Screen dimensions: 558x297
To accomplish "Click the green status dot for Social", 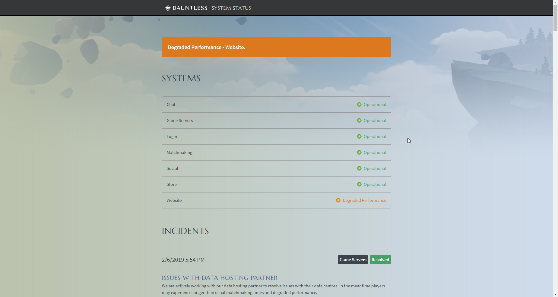I will (x=359, y=168).
